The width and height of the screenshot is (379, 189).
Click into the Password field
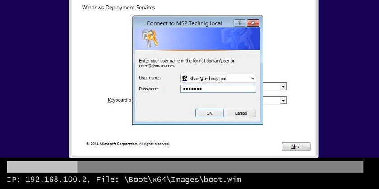(x=218, y=89)
